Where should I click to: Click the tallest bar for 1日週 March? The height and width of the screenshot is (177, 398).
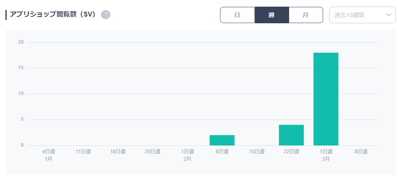point(326,99)
